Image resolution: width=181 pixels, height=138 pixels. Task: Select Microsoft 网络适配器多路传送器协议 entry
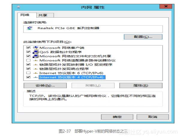[77, 60]
